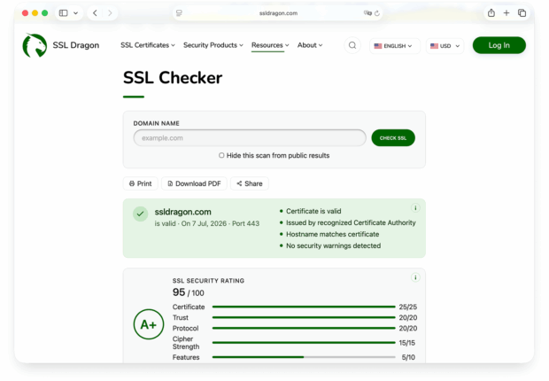Click the A+ grade badge
549x381 pixels.
149,324
